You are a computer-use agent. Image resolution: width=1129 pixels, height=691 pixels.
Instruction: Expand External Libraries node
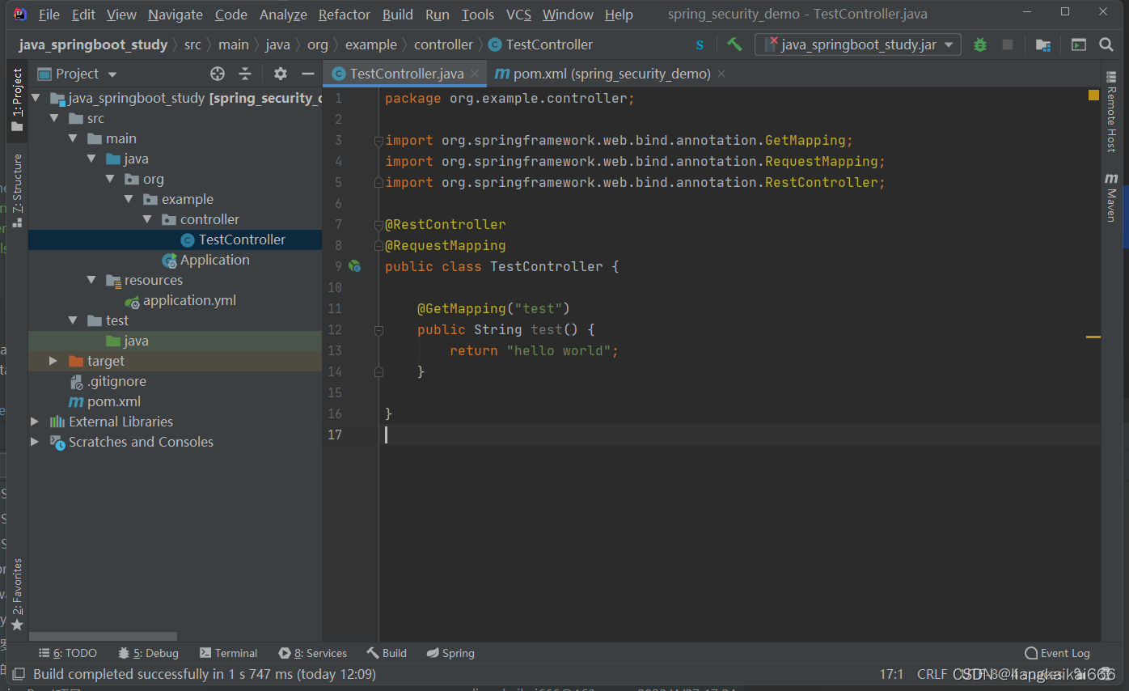tap(35, 422)
